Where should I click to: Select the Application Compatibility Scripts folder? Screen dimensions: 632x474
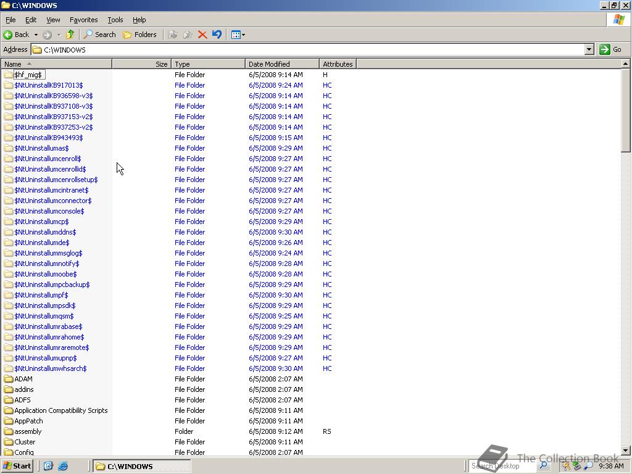61,410
